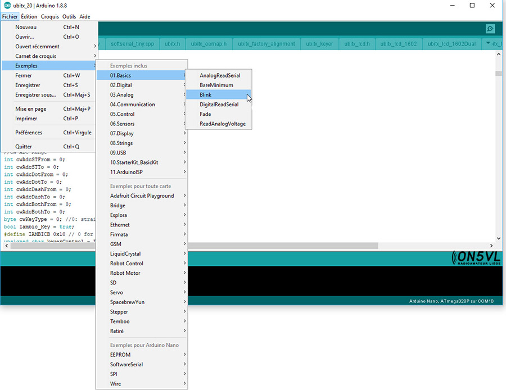Expand the Ouvert récemment submenu
The image size is (506, 390).
click(x=49, y=47)
